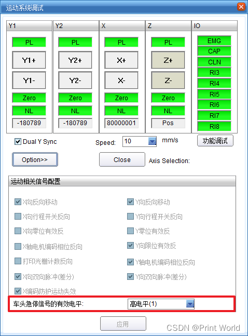Toggle X向行程开关反向 checkbox
Viewport: 248px width, 336px height.
(x=18, y=217)
